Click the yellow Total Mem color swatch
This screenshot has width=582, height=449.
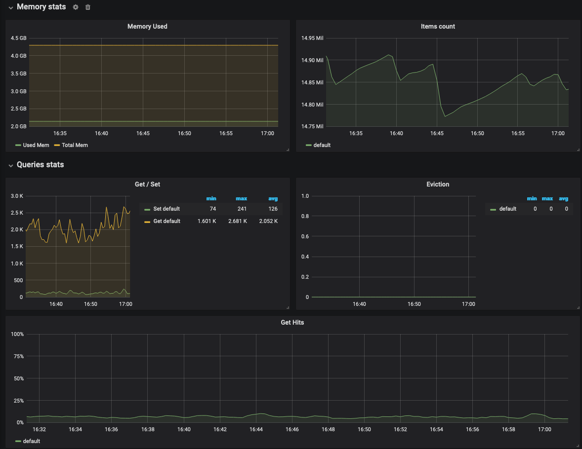pyautogui.click(x=57, y=146)
